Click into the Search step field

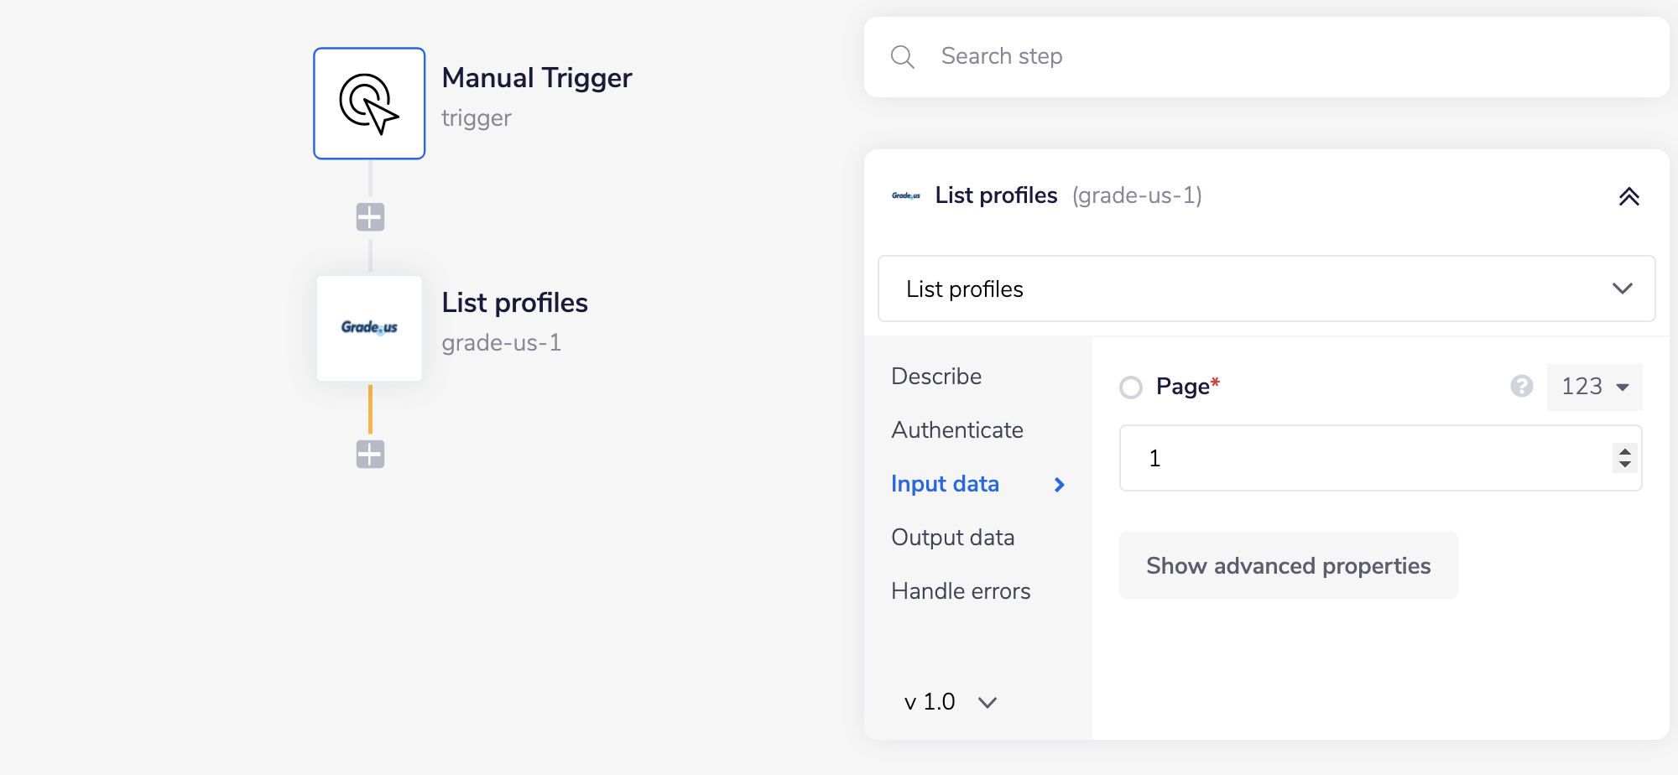coord(1292,56)
